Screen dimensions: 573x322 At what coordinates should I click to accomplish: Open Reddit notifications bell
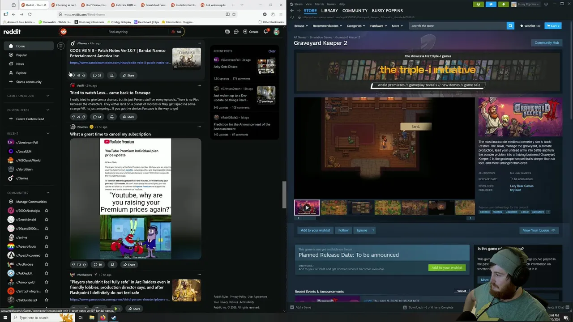pyautogui.click(x=265, y=32)
